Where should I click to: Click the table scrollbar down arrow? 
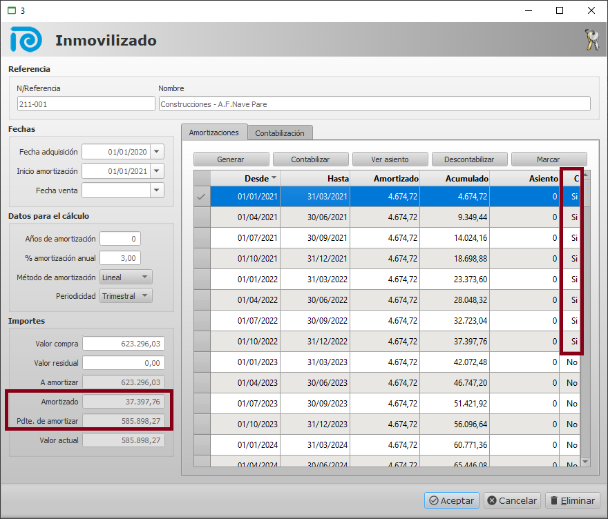[586, 461]
